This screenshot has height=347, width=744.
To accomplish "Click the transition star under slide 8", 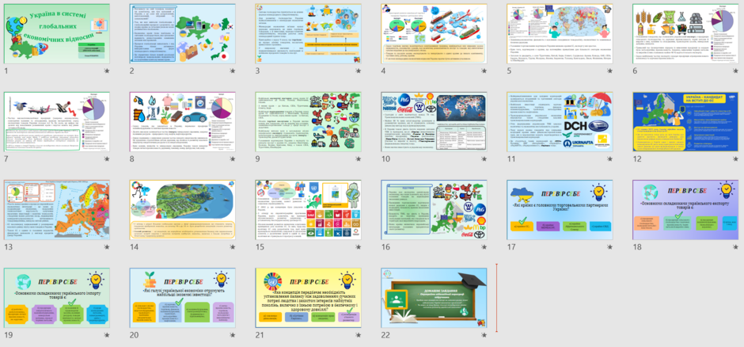I will point(233,159).
